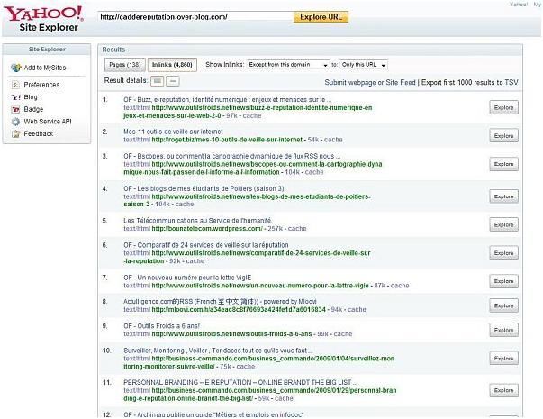Click Explore for Actulligence Mloovi result
The height and width of the screenshot is (419, 543).
[x=504, y=305]
